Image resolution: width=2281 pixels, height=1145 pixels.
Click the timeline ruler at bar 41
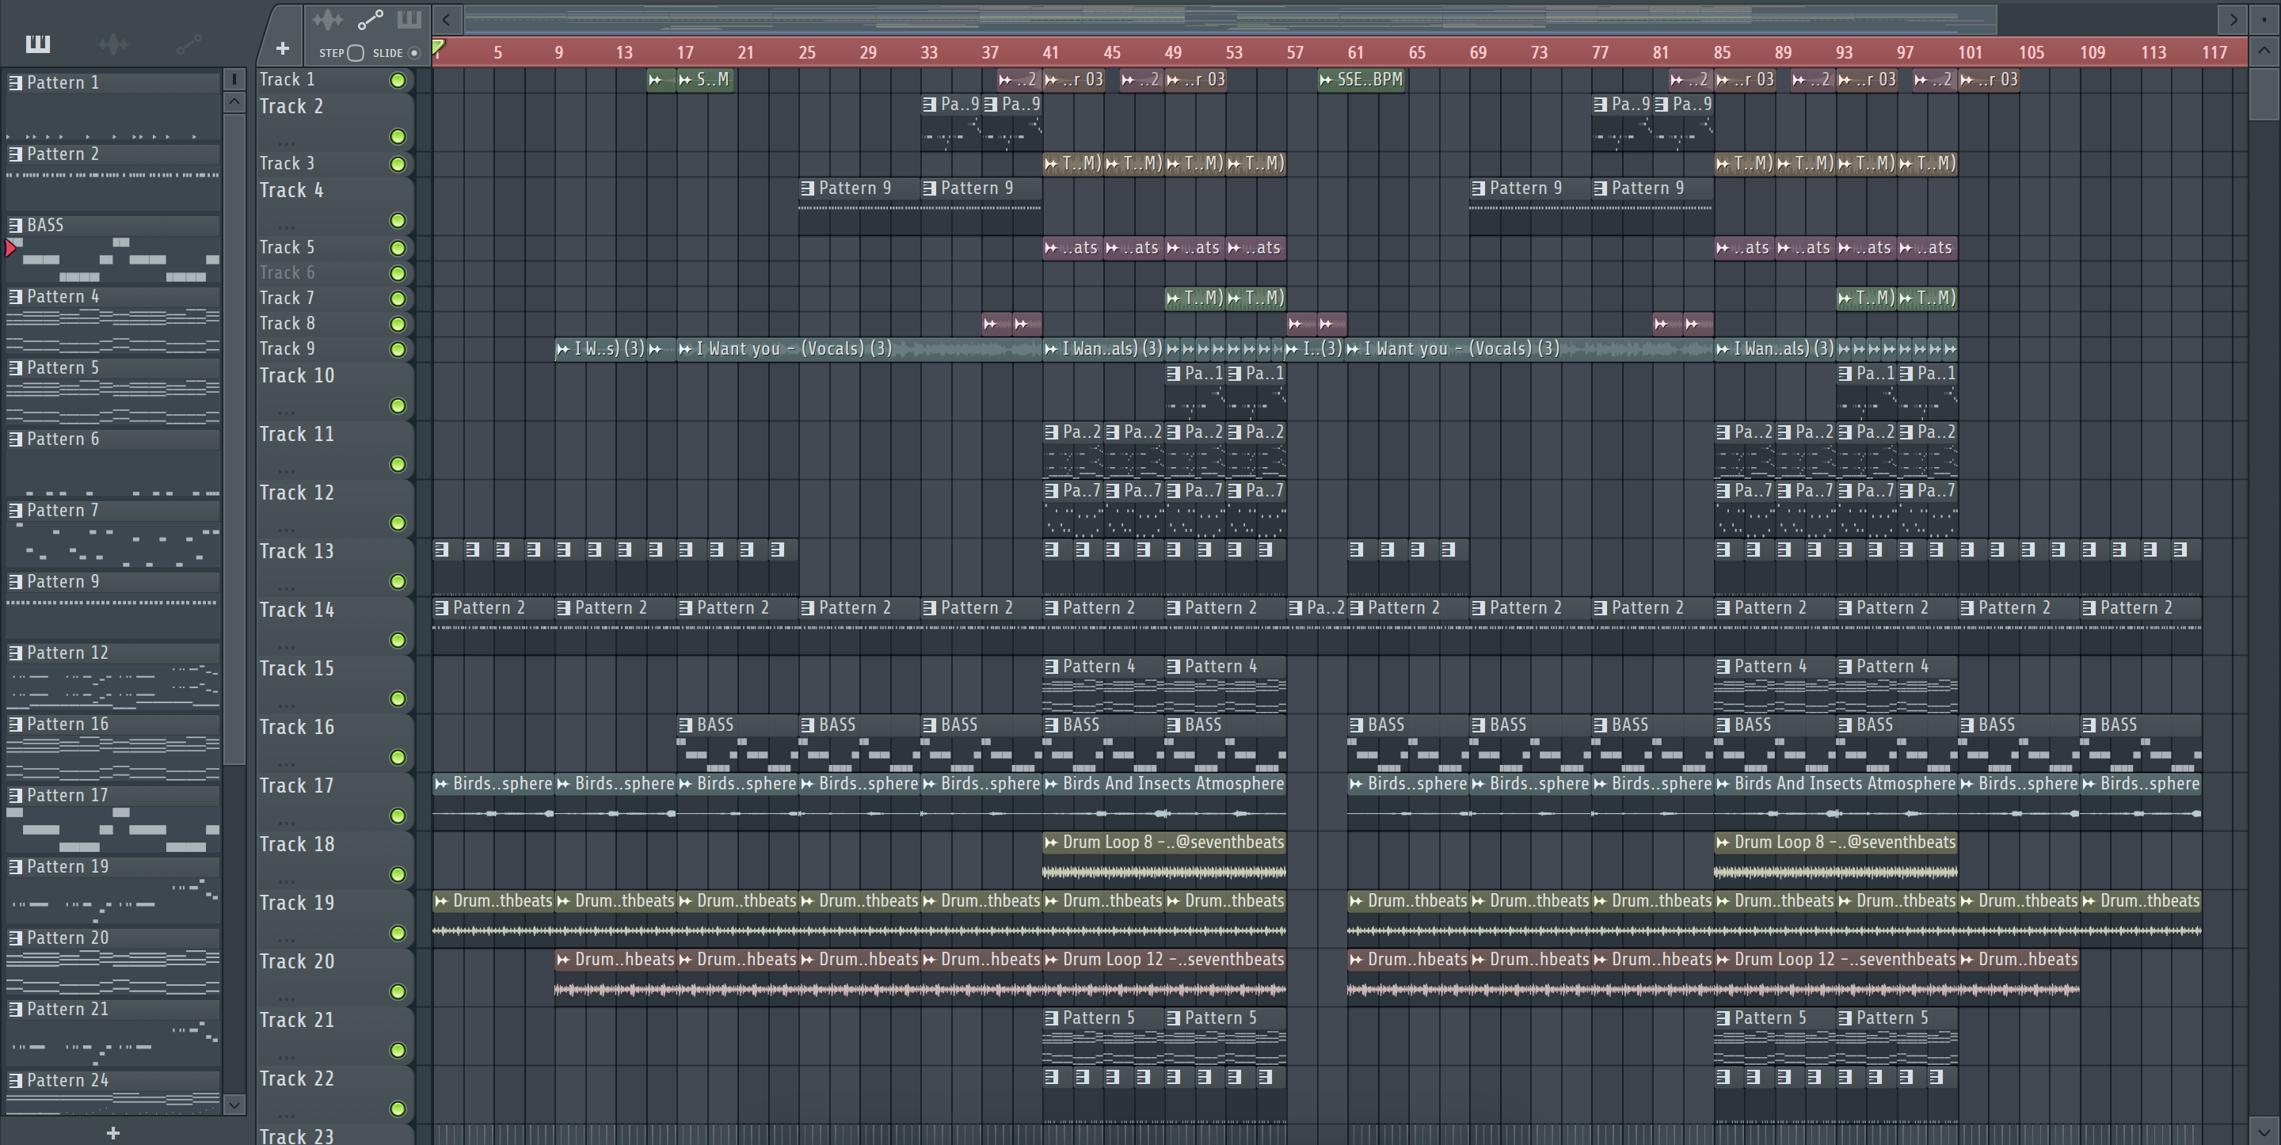(x=1050, y=52)
